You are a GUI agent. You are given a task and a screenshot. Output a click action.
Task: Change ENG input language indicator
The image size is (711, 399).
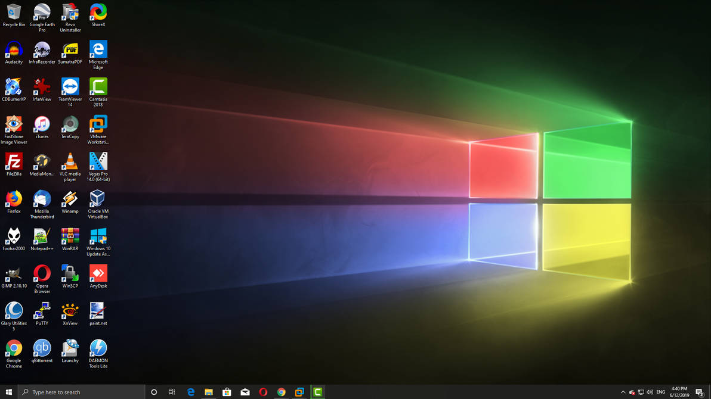coord(661,392)
